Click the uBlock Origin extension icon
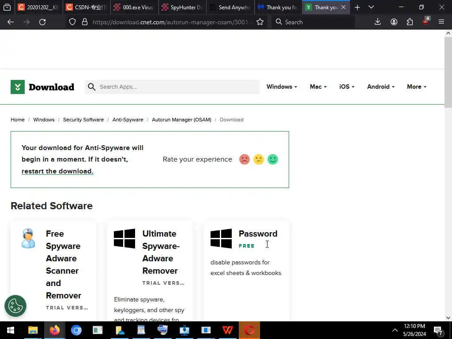This screenshot has height=339, width=452. 426,21
